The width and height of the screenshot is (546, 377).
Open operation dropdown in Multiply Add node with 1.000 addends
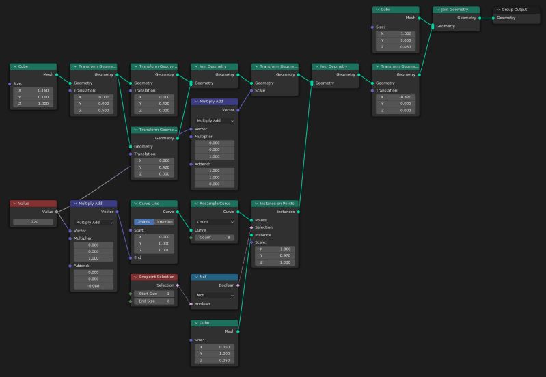point(215,120)
